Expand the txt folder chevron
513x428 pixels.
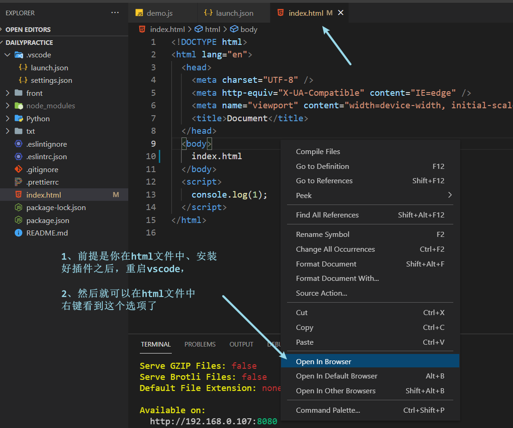point(7,131)
